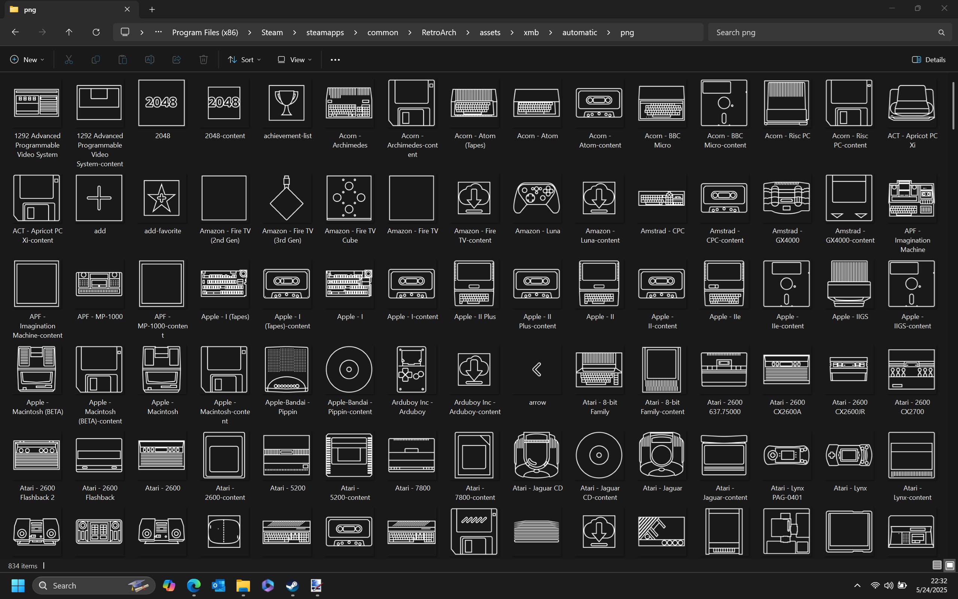Toggle the Details pane
Viewport: 958px width, 599px height.
(929, 60)
